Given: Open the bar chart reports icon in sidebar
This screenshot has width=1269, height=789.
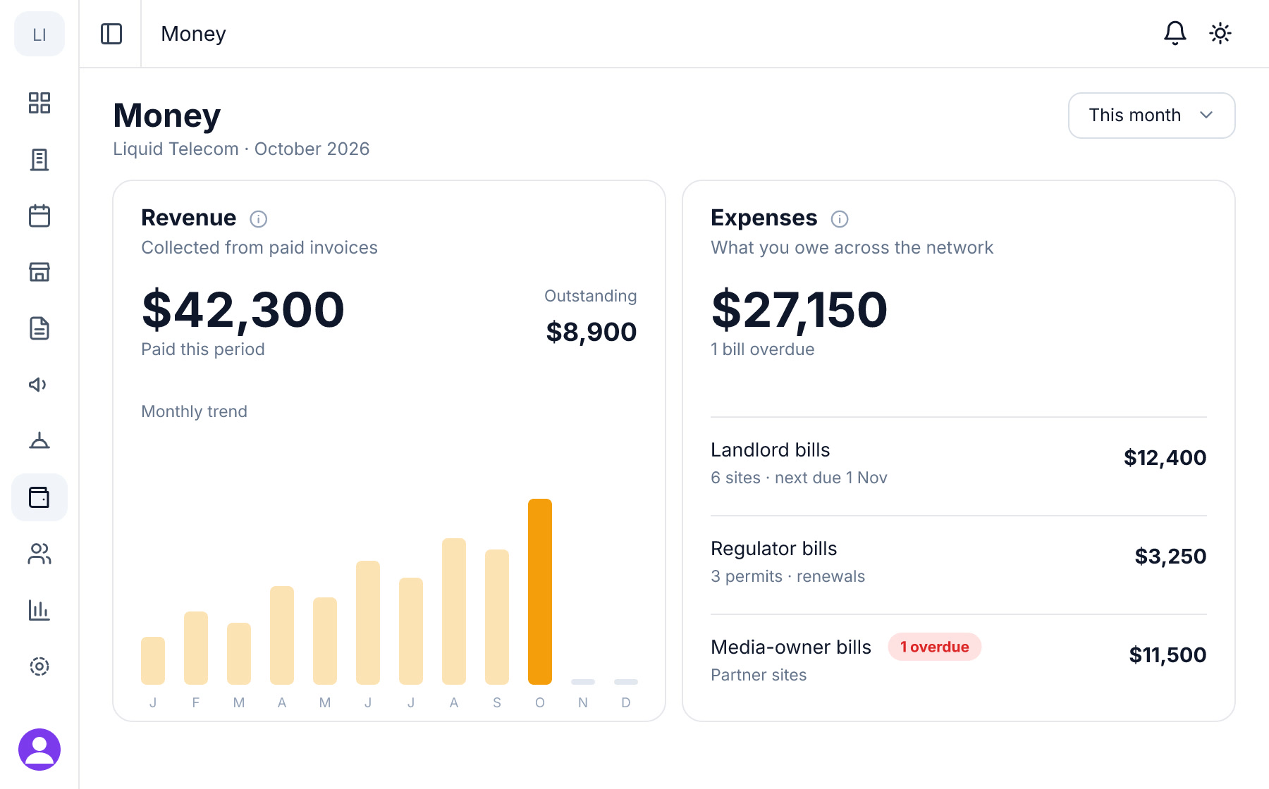Looking at the screenshot, I should (x=39, y=610).
